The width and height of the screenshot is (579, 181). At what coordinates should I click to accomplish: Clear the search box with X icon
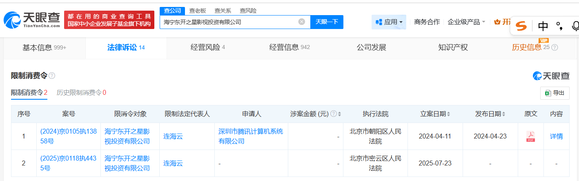pos(302,22)
